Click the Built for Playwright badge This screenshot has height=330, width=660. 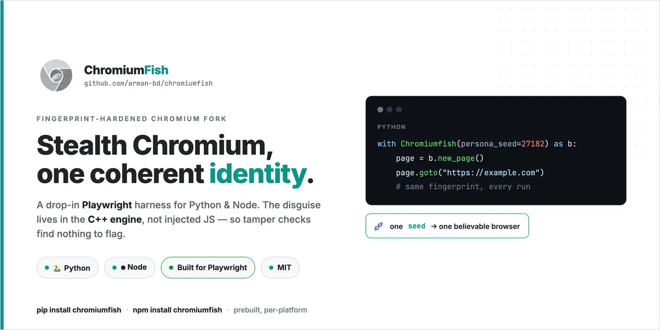click(x=208, y=267)
